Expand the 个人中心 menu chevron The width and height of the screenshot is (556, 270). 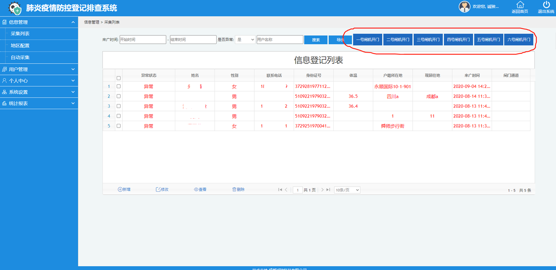point(73,81)
